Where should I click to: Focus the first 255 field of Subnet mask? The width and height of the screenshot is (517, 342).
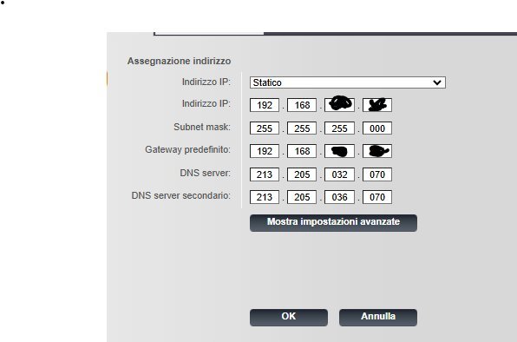point(265,128)
